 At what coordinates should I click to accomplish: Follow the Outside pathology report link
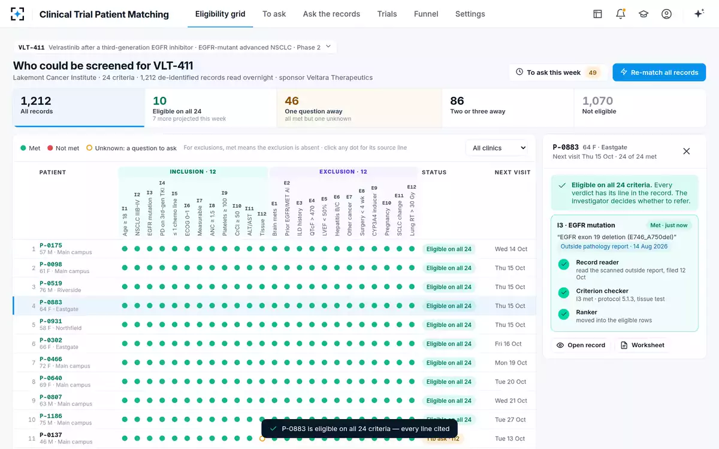(614, 247)
